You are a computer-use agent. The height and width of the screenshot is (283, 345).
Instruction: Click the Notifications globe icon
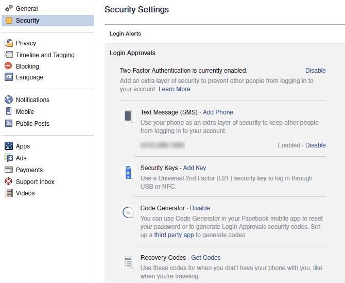[9, 99]
